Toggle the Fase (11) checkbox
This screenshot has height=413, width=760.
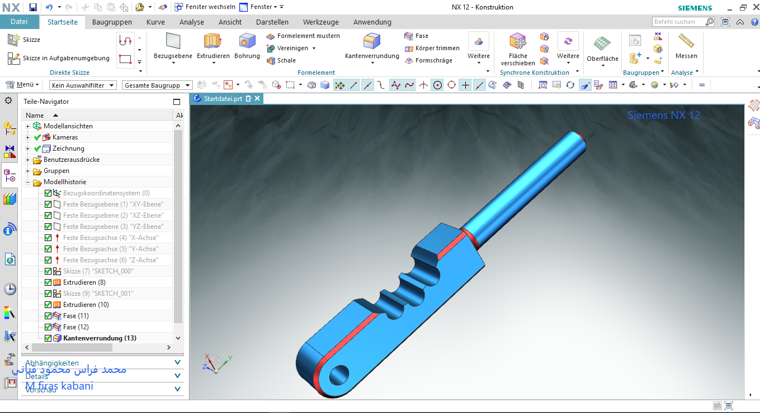[48, 316]
